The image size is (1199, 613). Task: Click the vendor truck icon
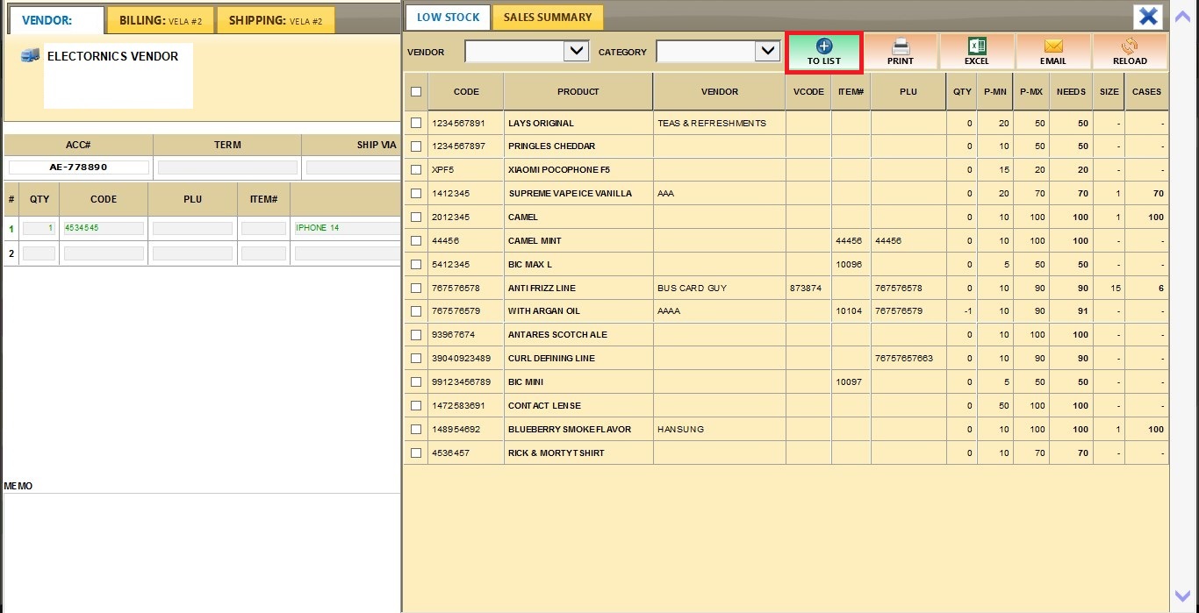click(x=30, y=56)
